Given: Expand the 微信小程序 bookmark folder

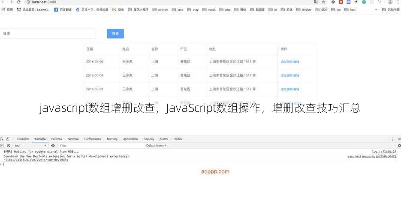Looking at the screenshot, I should pos(138,9).
